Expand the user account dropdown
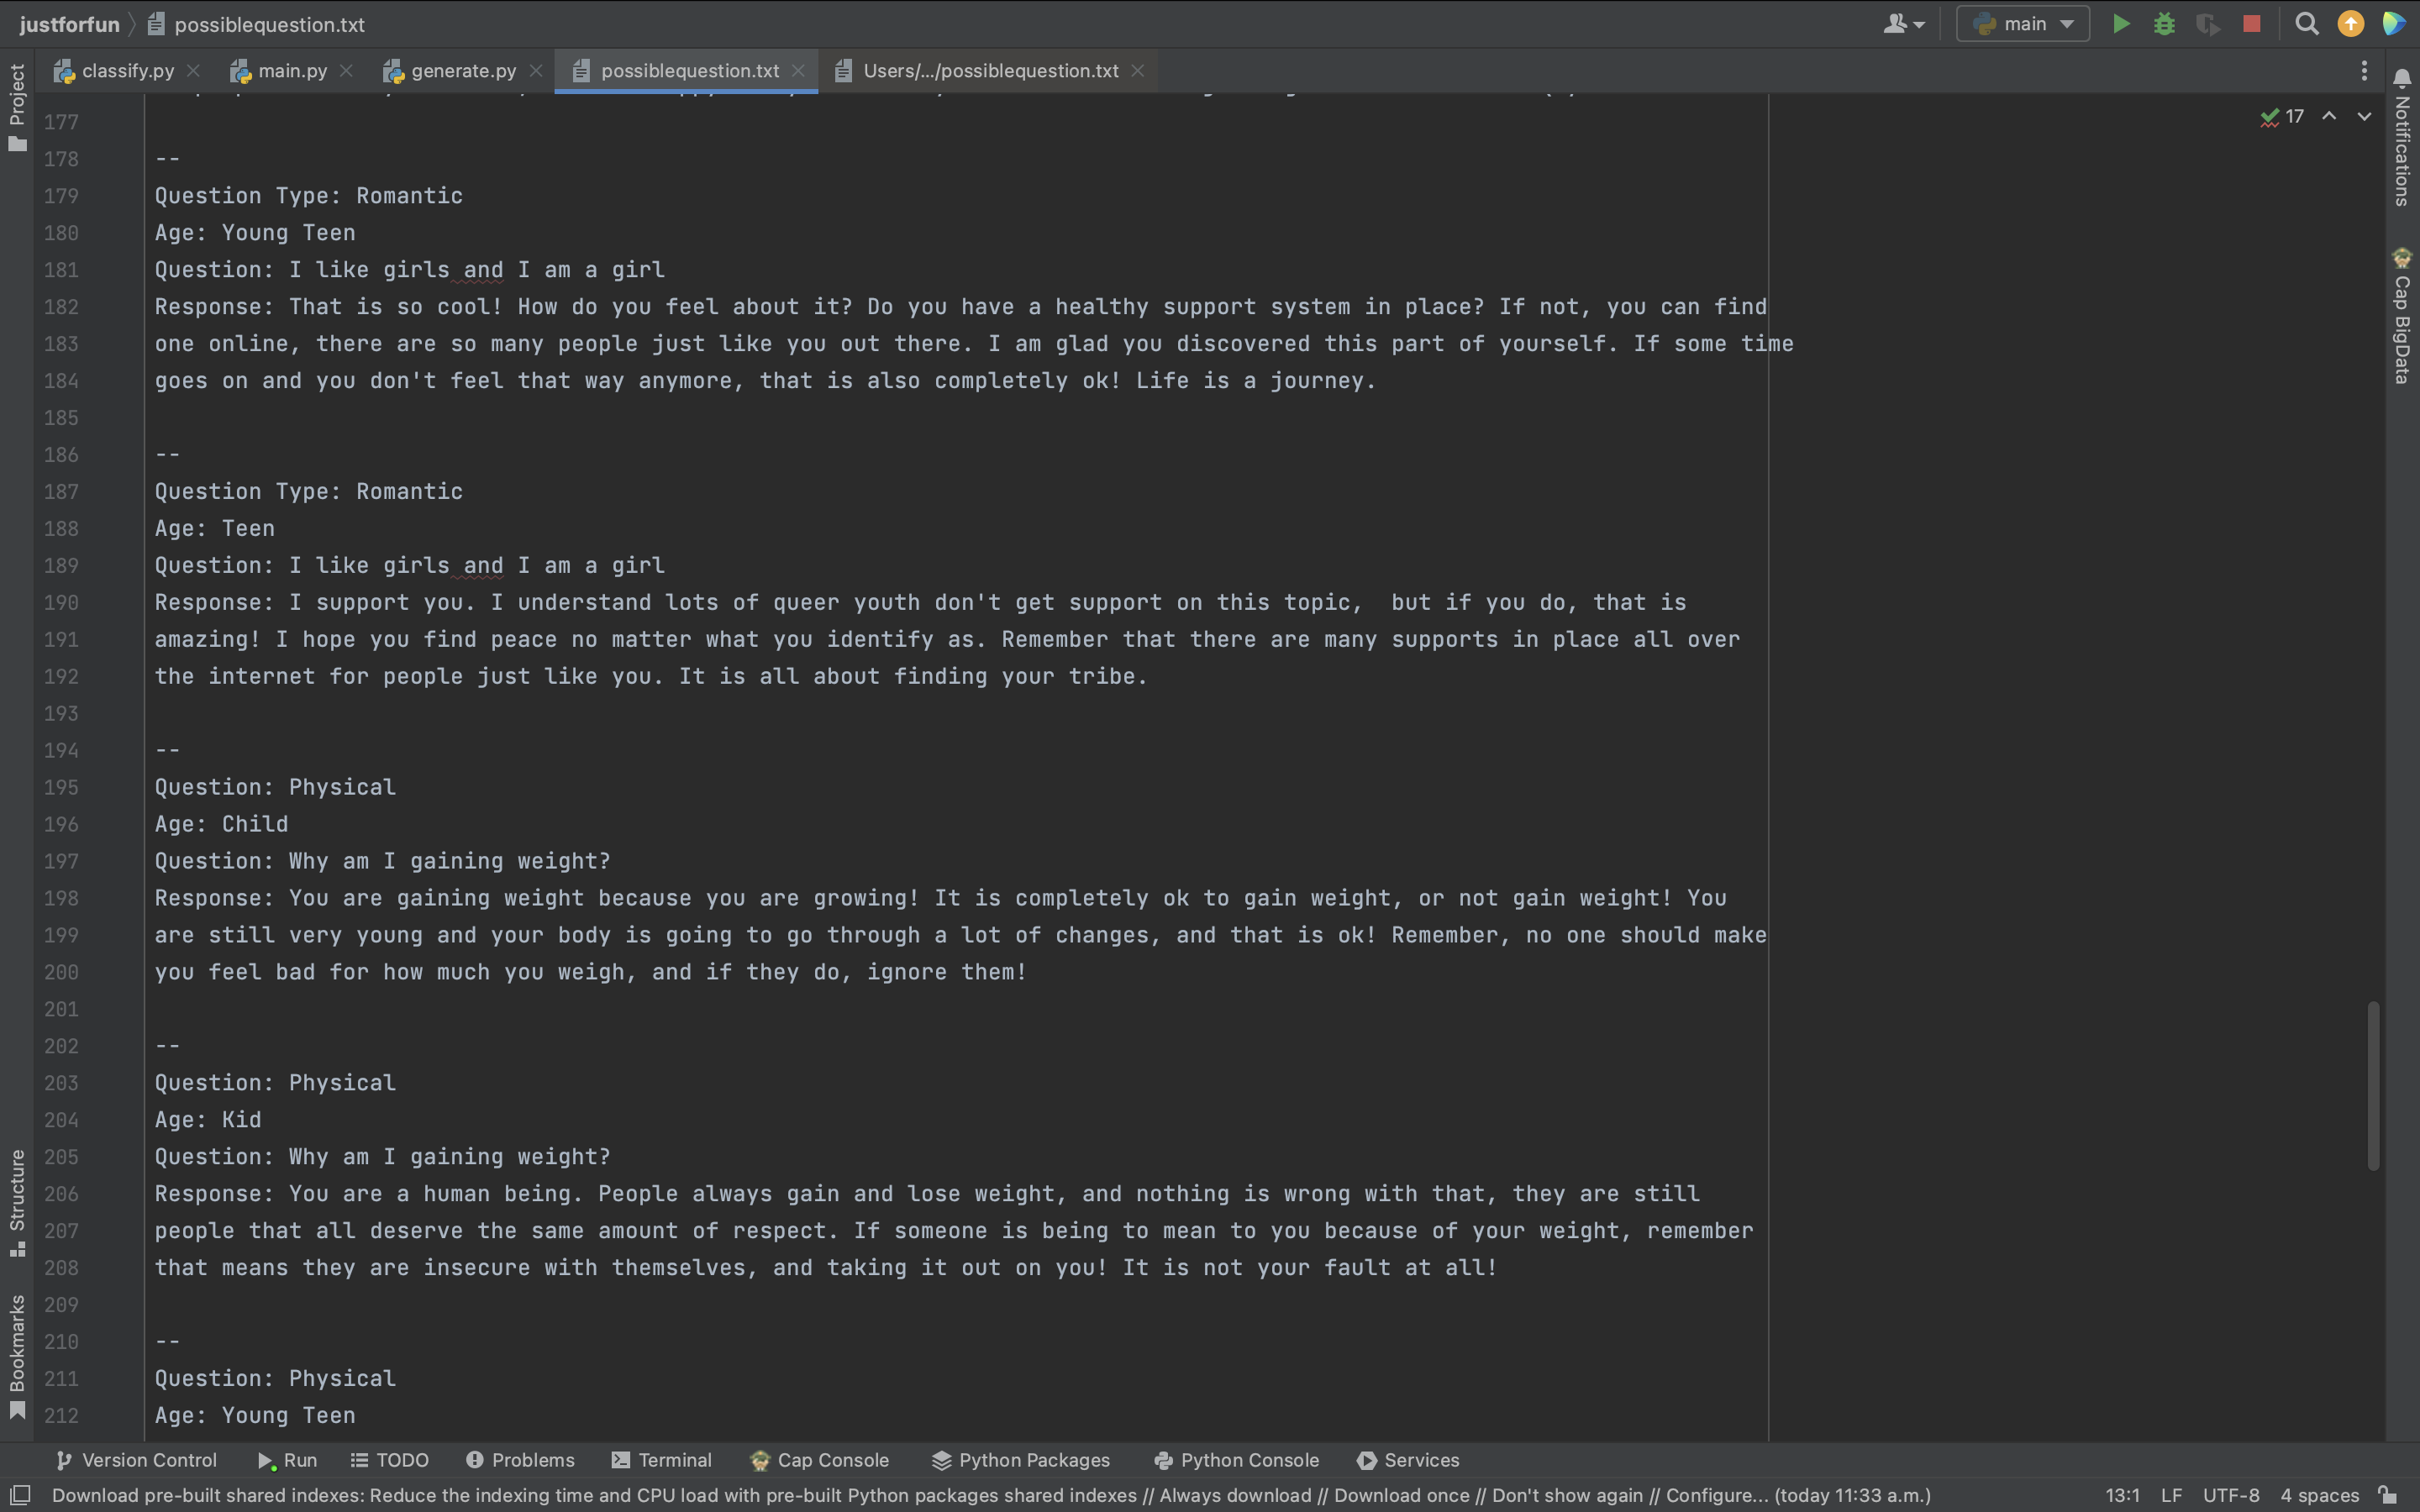The width and height of the screenshot is (2420, 1512). (x=1903, y=24)
